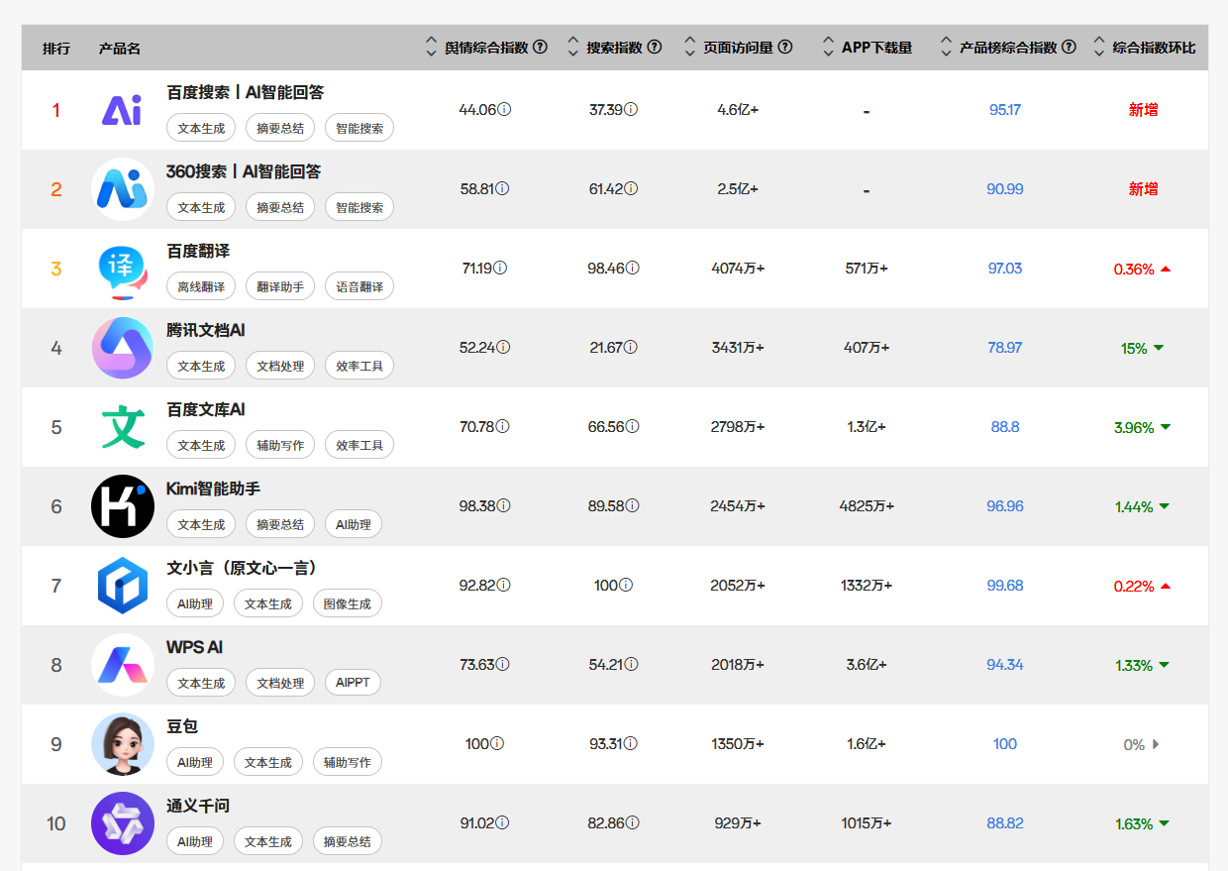Sort by APP下载量 column arrows

828,47
